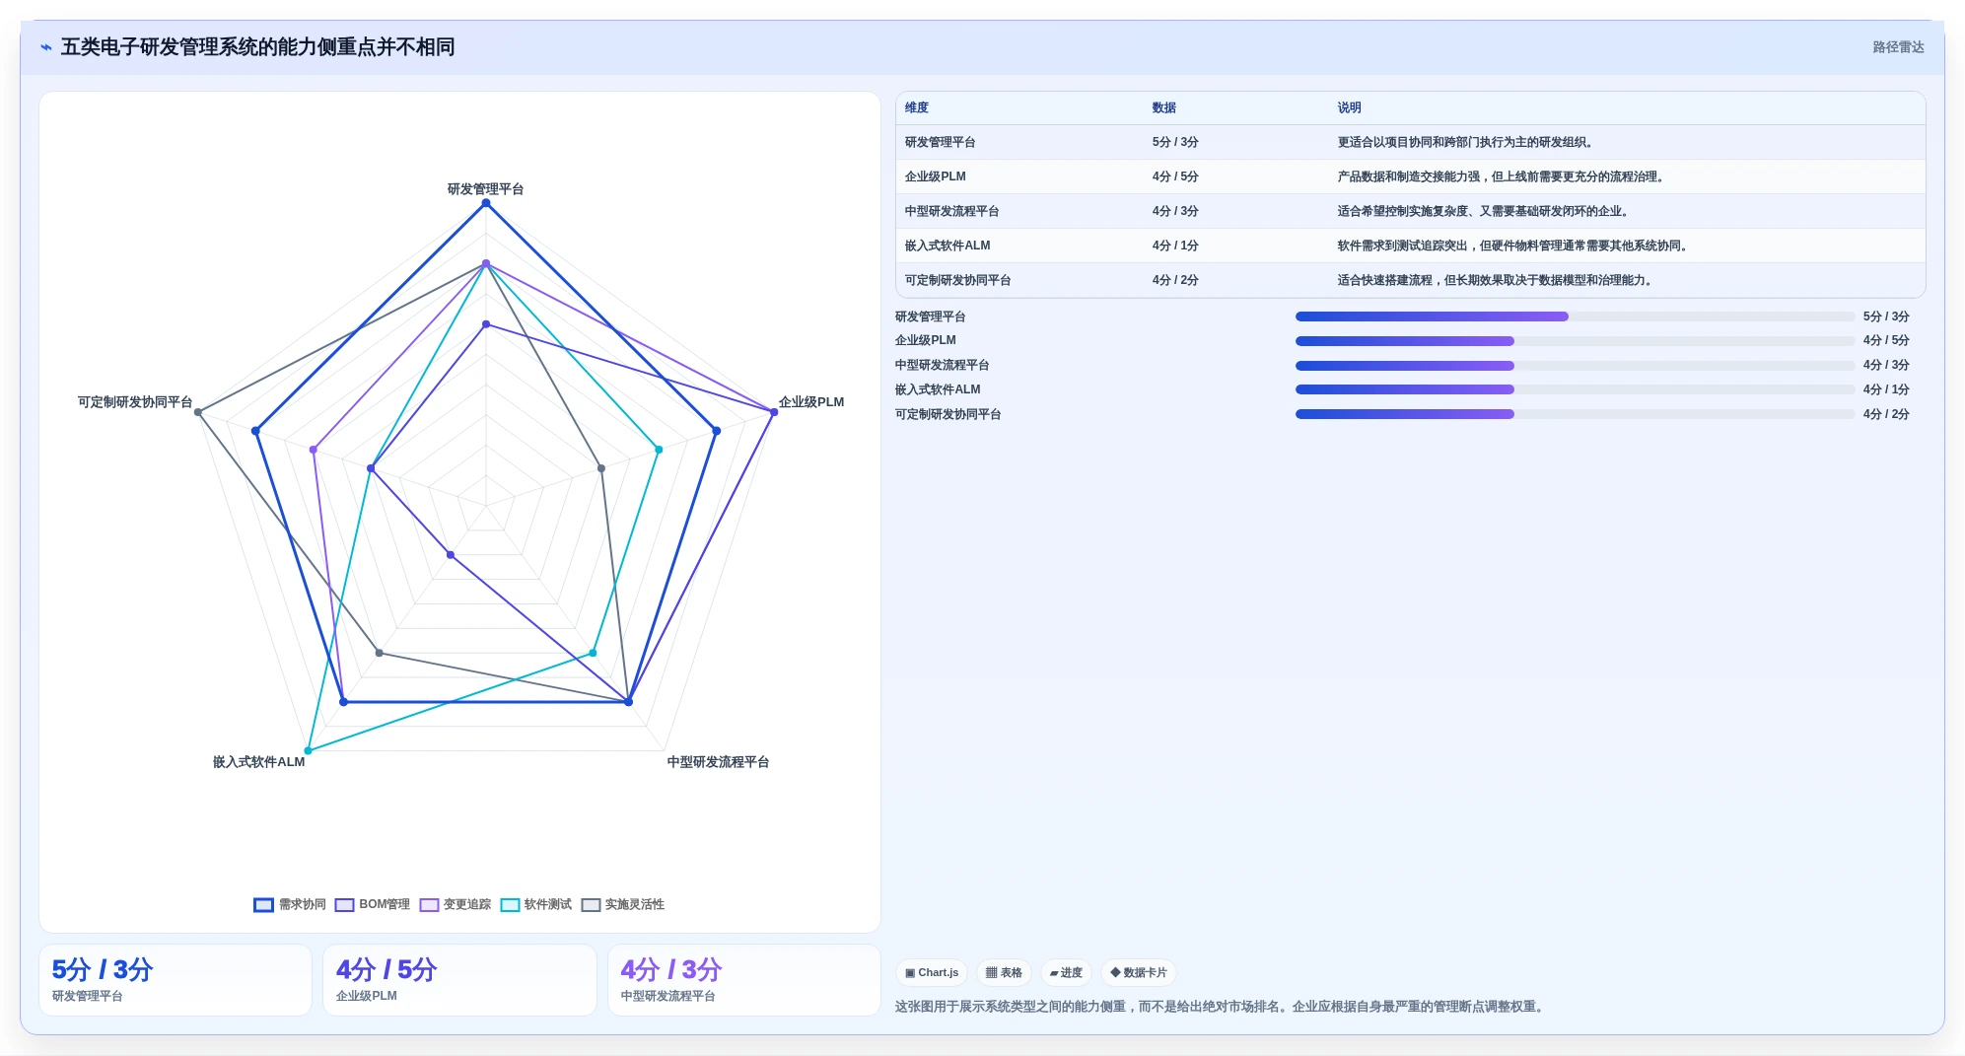Click the 4分 / 5分 cell in the table

pos(1175,176)
